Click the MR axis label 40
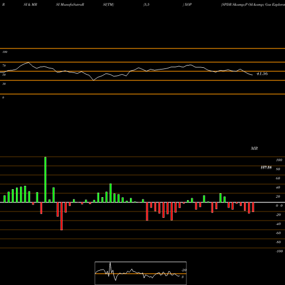 coord(278,188)
